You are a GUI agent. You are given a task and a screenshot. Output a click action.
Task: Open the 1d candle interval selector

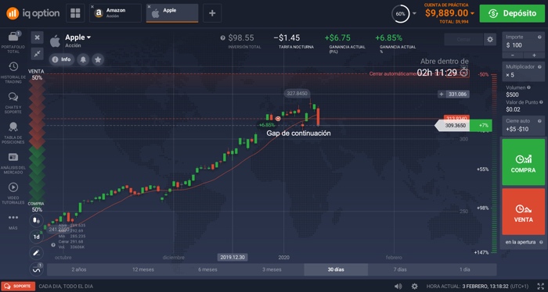coord(36,237)
